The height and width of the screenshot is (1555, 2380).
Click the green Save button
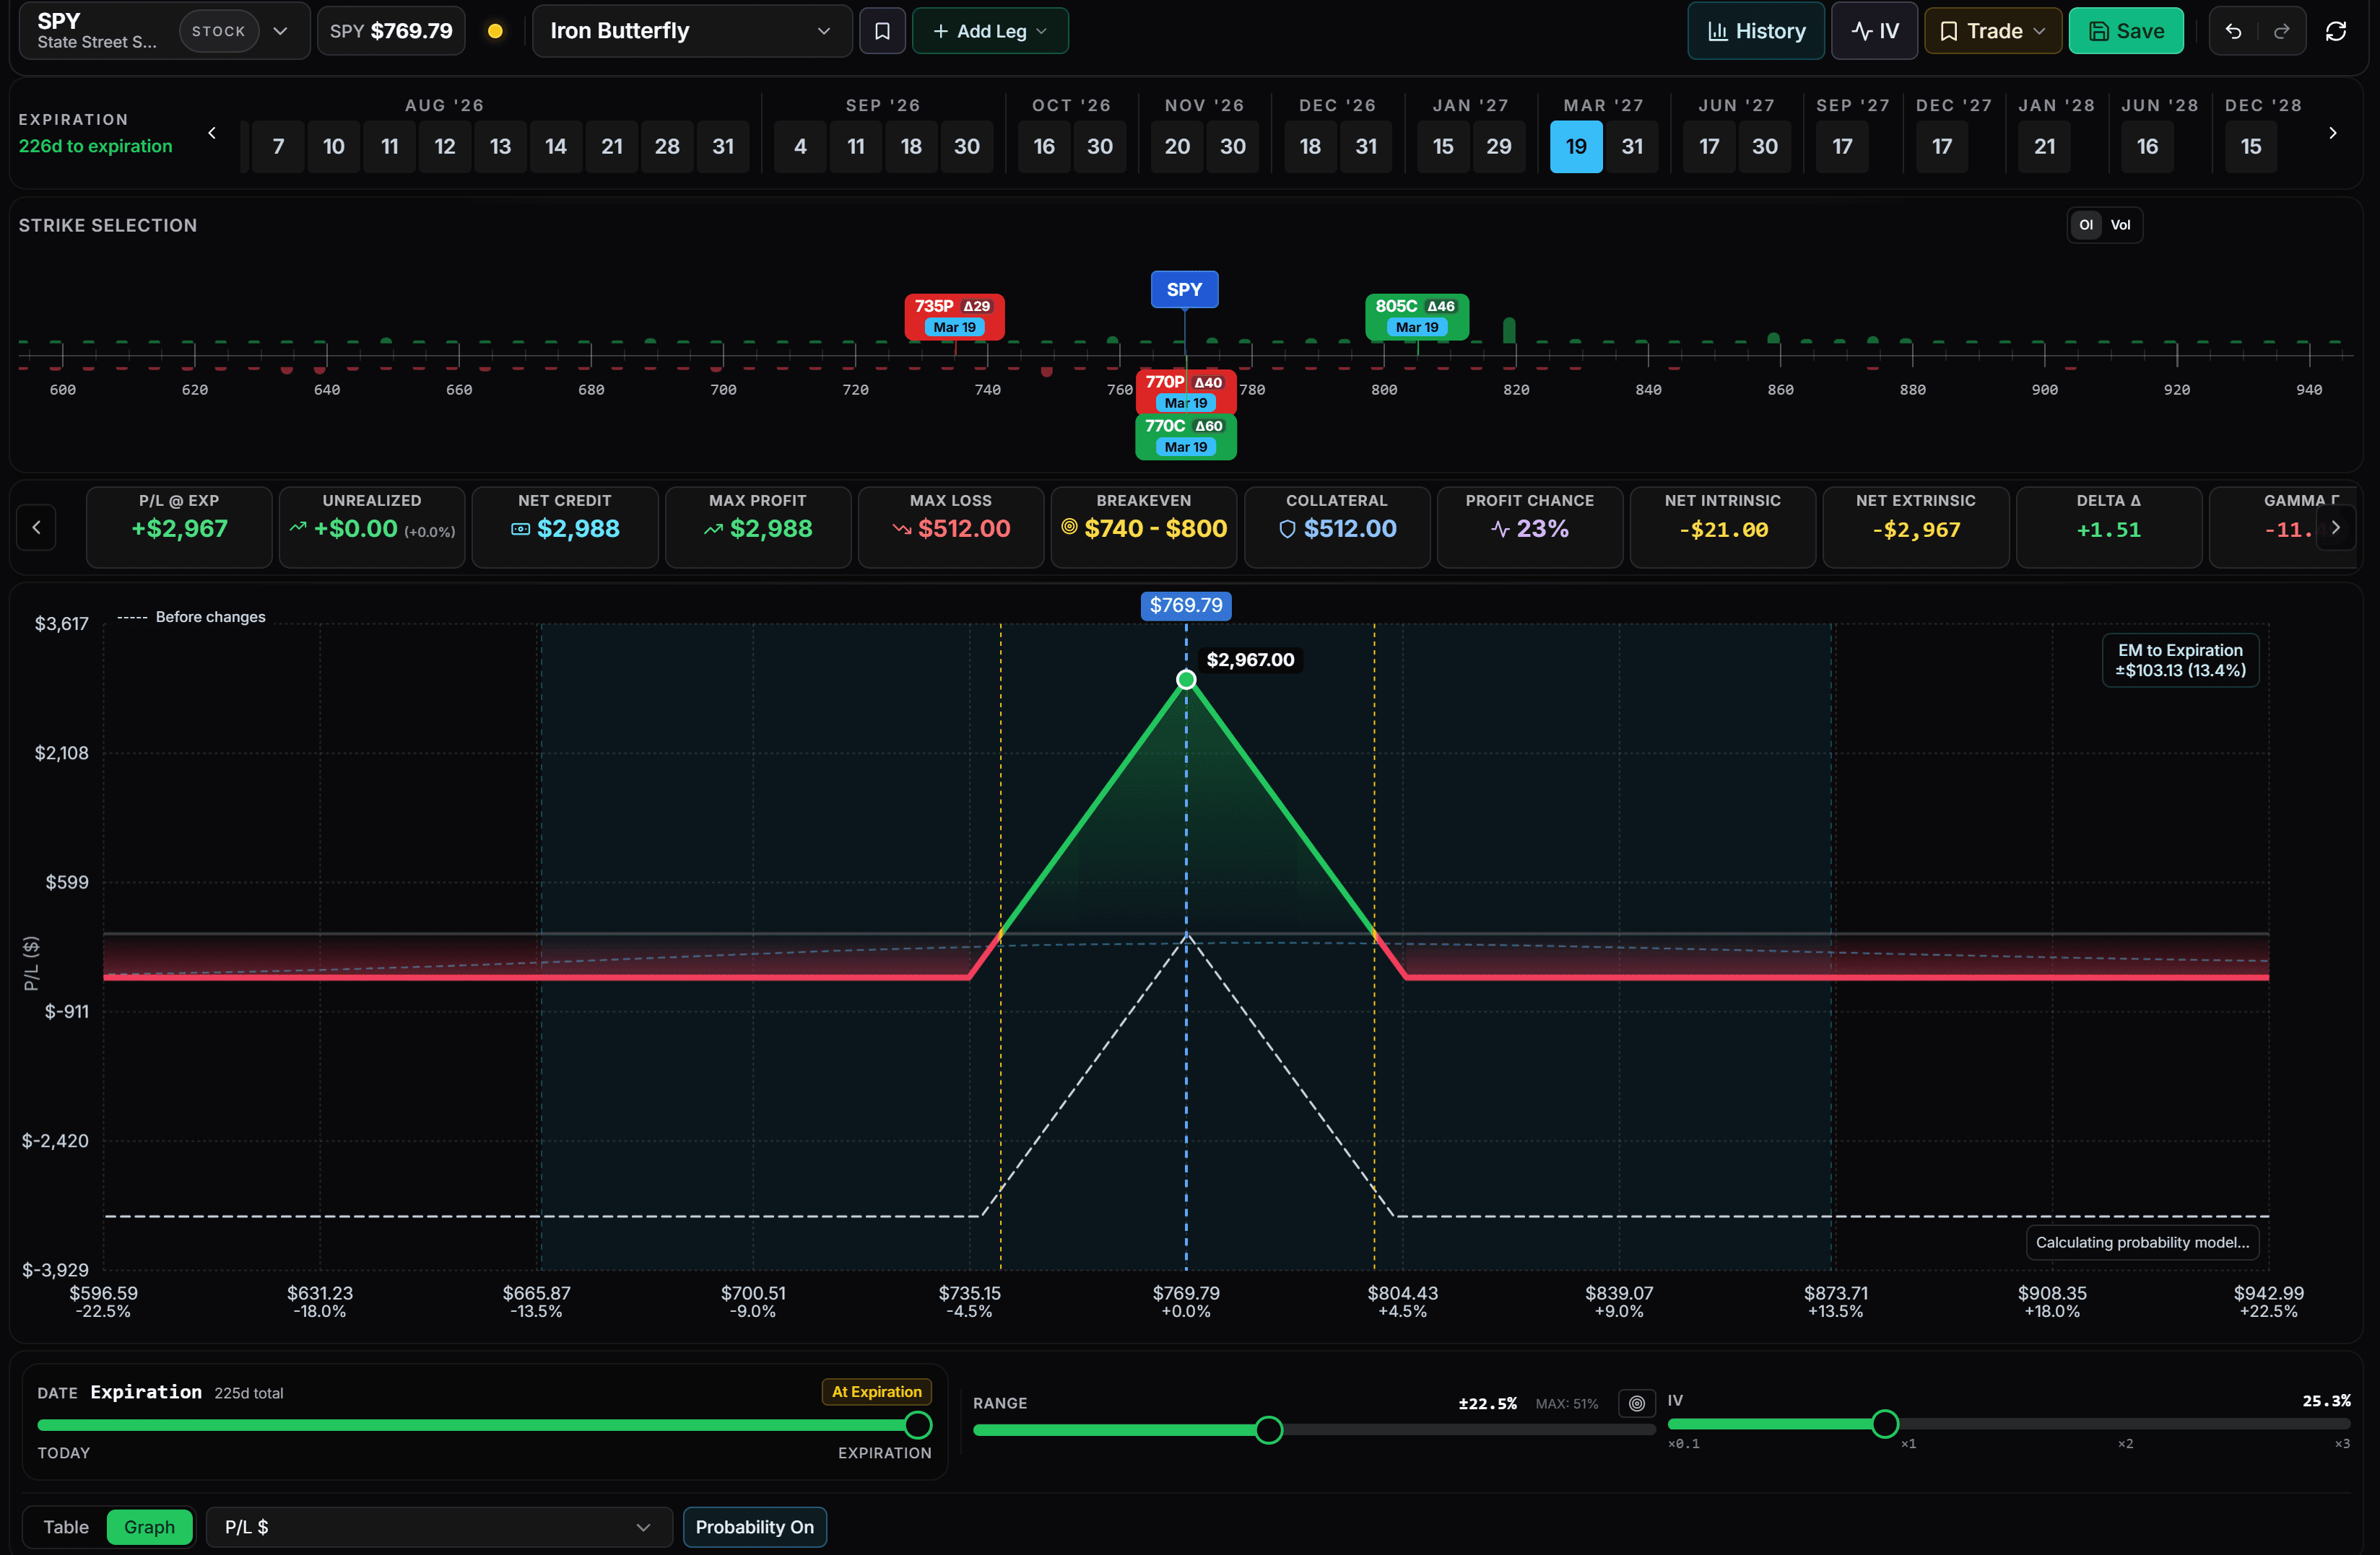(x=2125, y=31)
